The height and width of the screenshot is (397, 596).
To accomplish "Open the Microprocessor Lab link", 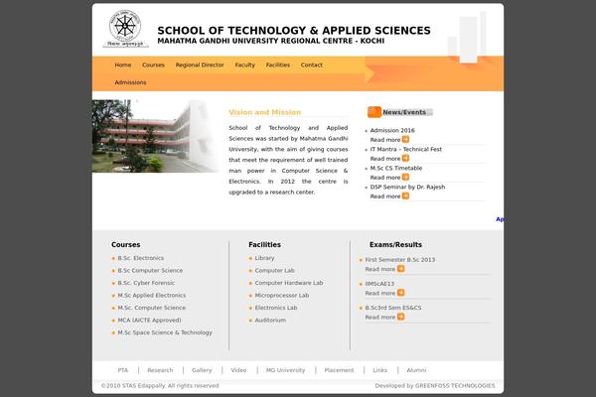I will pos(282,295).
